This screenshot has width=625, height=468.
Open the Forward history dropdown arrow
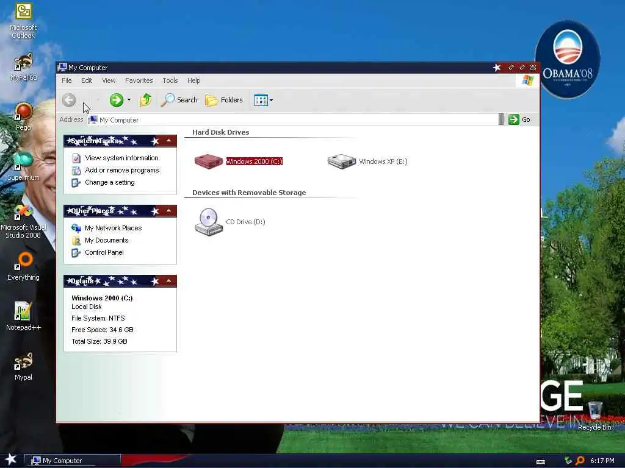coord(129,100)
